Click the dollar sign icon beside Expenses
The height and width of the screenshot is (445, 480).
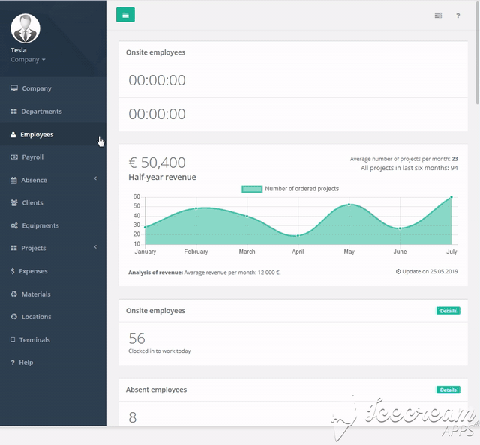13,271
